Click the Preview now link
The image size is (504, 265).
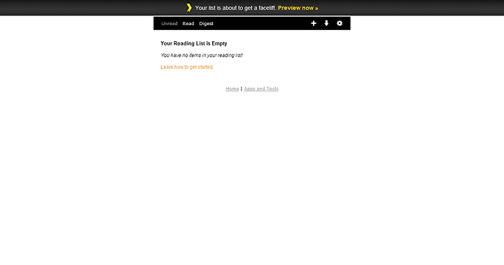(x=298, y=8)
